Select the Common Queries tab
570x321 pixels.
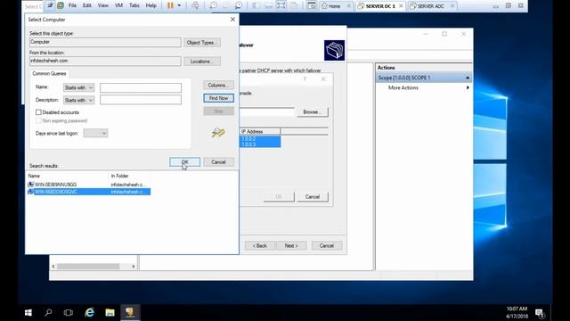pyautogui.click(x=49, y=73)
